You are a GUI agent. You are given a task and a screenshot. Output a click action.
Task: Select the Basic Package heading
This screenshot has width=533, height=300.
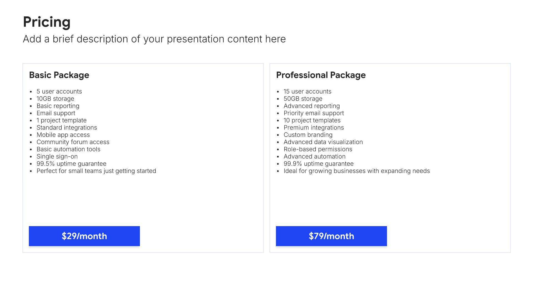point(59,75)
